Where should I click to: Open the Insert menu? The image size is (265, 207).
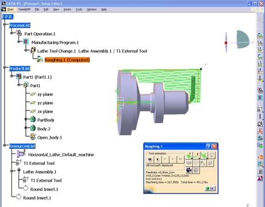point(67,9)
